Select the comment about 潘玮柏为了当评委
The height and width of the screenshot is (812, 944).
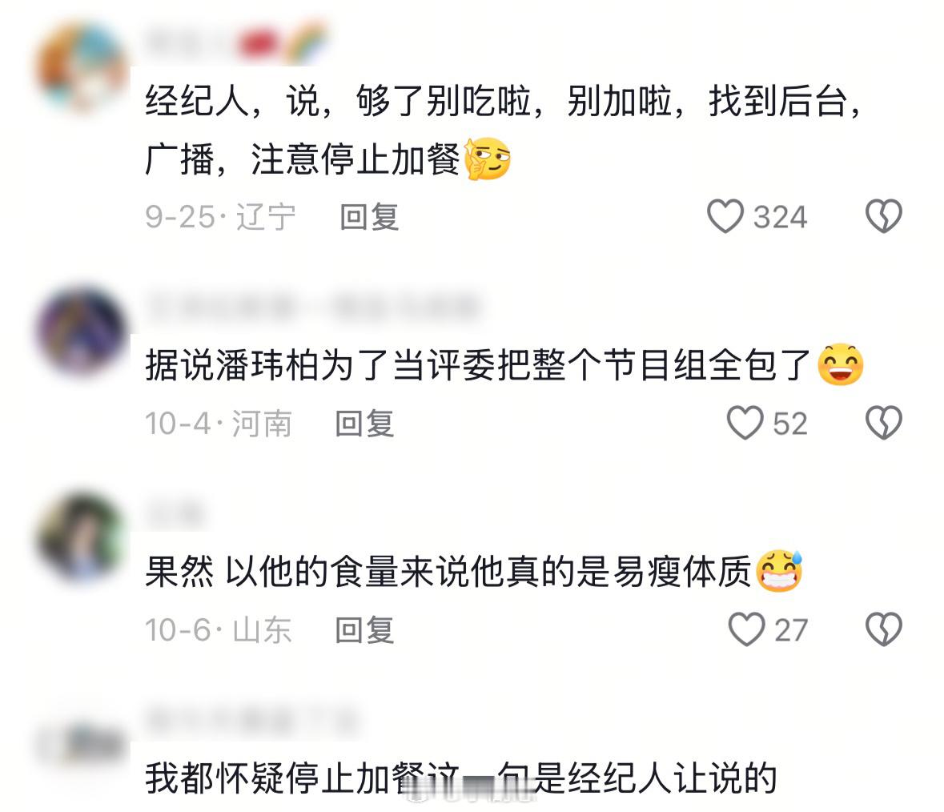(504, 365)
